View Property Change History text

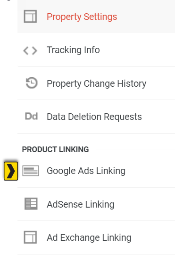97,84
